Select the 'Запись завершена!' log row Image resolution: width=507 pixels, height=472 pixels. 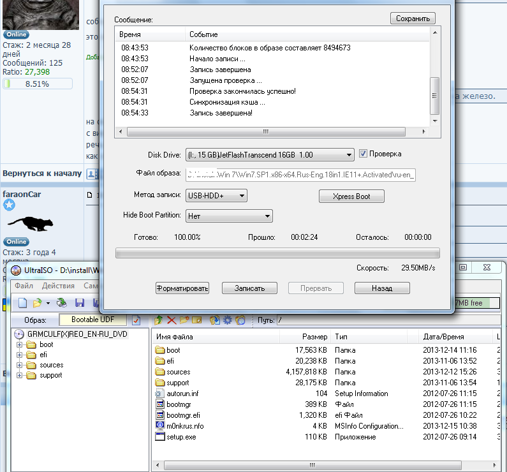(272, 113)
